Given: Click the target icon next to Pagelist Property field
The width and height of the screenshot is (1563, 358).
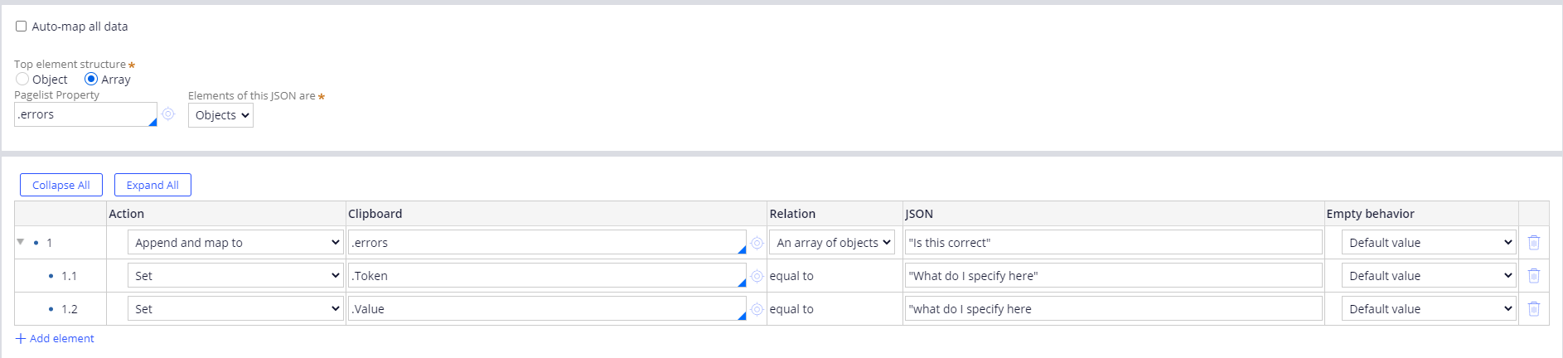Looking at the screenshot, I should coord(168,114).
